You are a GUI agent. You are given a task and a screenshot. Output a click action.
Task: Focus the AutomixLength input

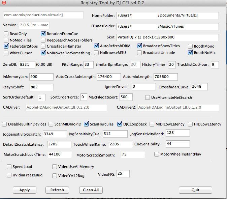[x=166, y=77]
